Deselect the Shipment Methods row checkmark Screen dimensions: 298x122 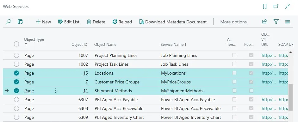pyautogui.click(x=16, y=91)
